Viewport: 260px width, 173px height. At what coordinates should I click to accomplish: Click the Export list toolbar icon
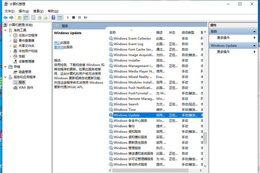tap(45, 18)
